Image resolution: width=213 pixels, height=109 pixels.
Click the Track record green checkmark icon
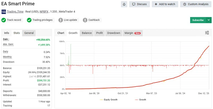click(x=4, y=20)
